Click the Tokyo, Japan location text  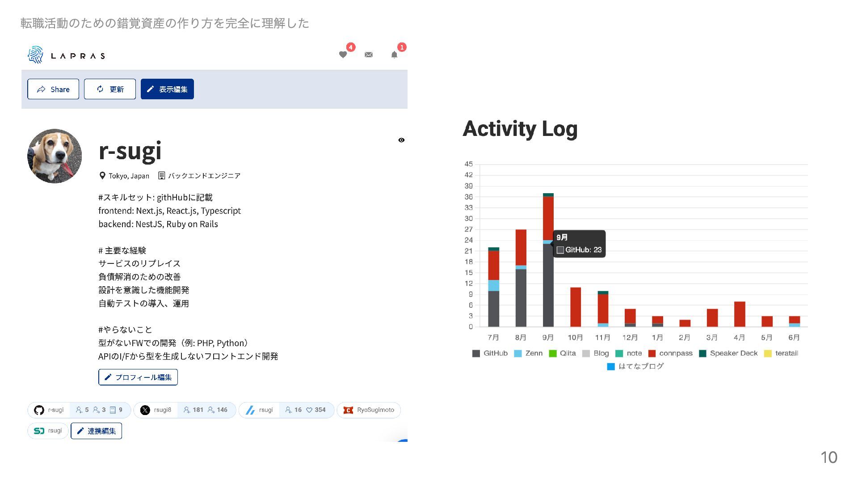[129, 176]
